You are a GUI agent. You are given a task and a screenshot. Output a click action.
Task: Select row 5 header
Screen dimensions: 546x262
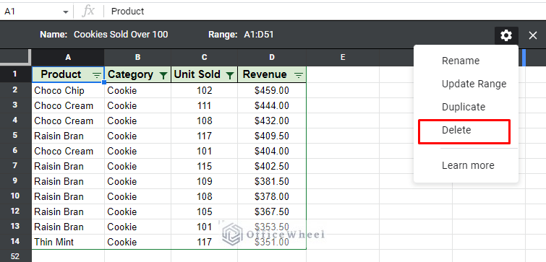coord(15,136)
